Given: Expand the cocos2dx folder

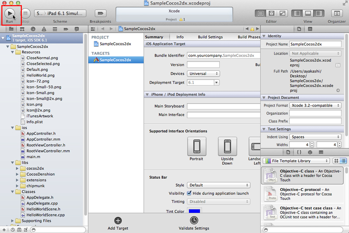Looking at the screenshot, I should coord(17,168).
